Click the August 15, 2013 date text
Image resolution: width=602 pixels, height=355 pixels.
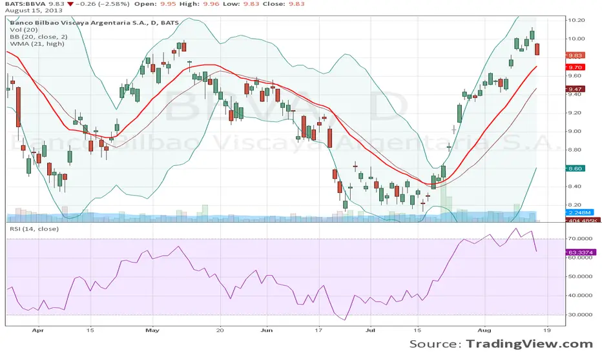[34, 10]
